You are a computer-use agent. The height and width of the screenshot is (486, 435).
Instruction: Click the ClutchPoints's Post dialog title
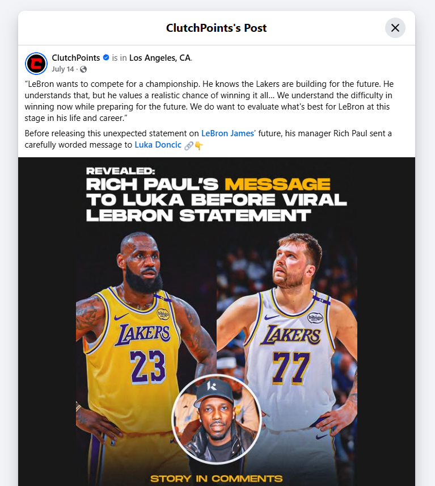[216, 28]
